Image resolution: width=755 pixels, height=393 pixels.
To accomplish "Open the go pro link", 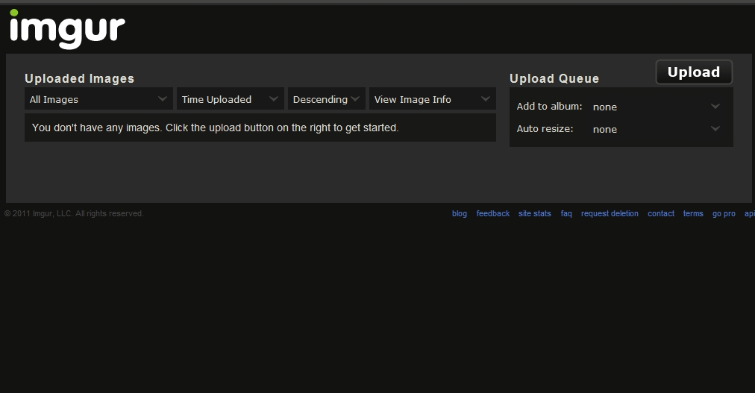I will click(724, 213).
